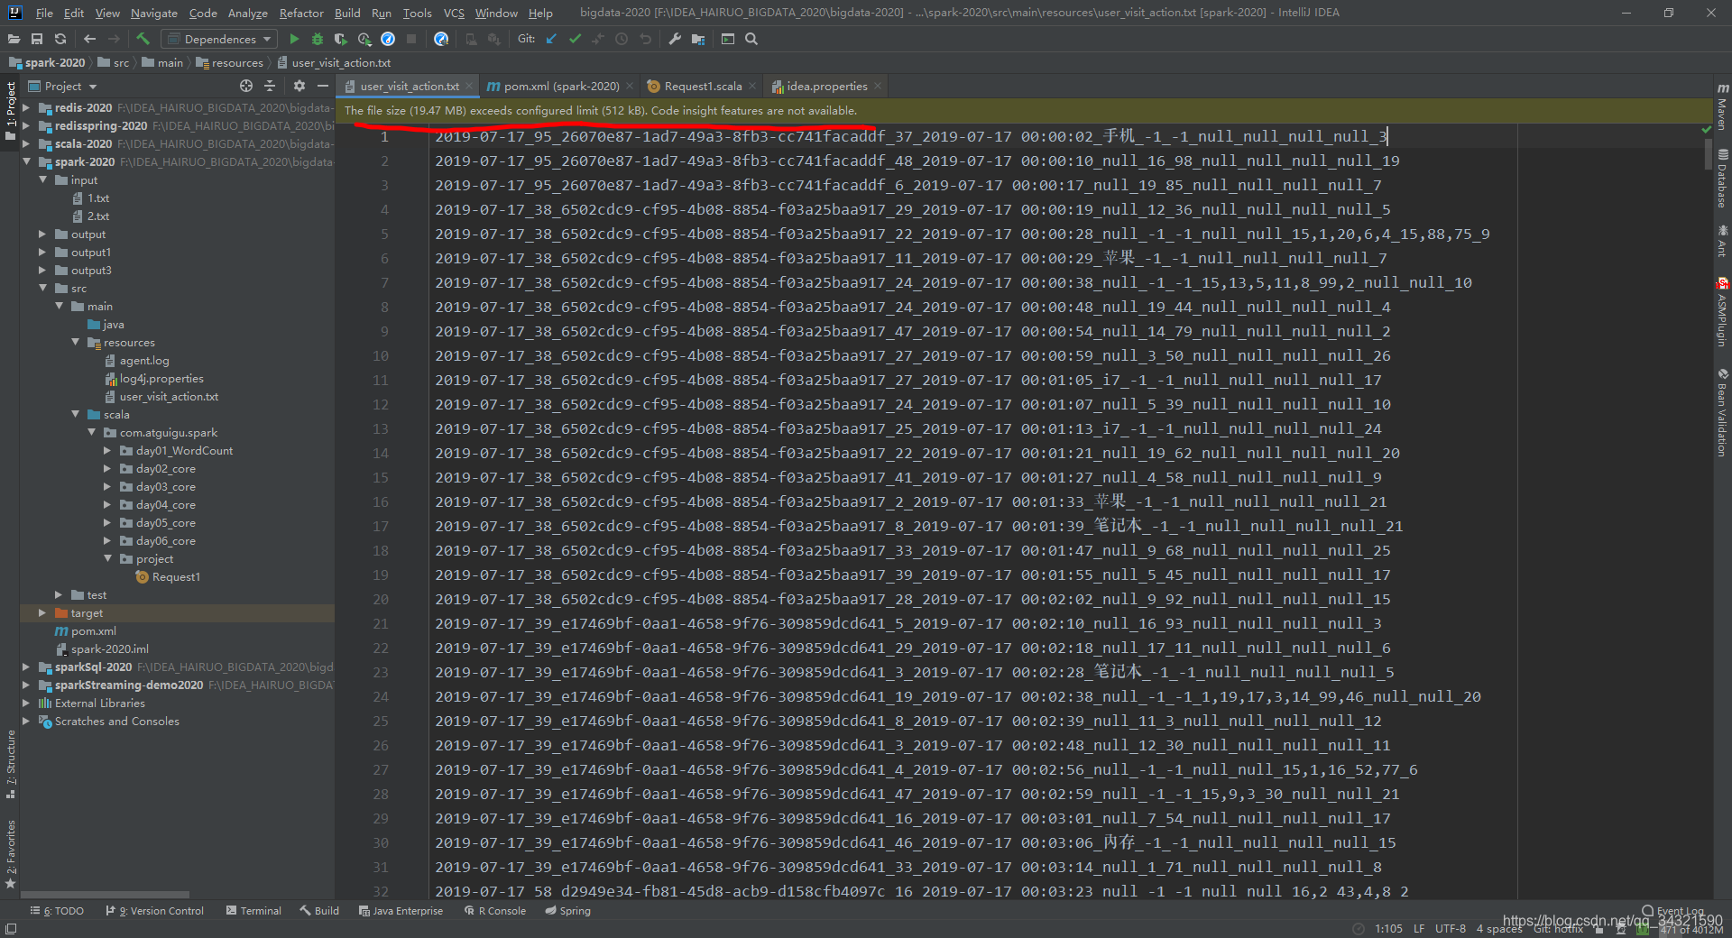
Task: Select the user_visit_action.txt file in resources
Action: click(x=170, y=396)
